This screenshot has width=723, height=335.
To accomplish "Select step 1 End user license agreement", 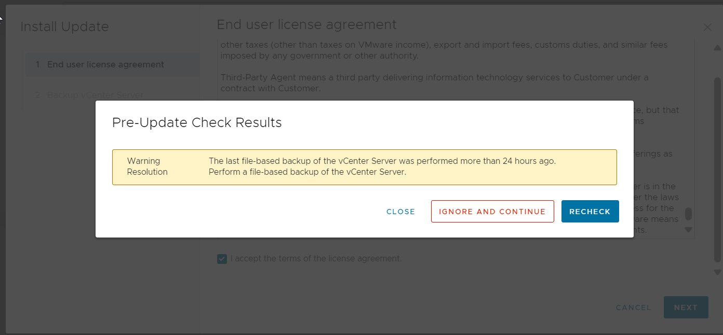I will [x=105, y=65].
